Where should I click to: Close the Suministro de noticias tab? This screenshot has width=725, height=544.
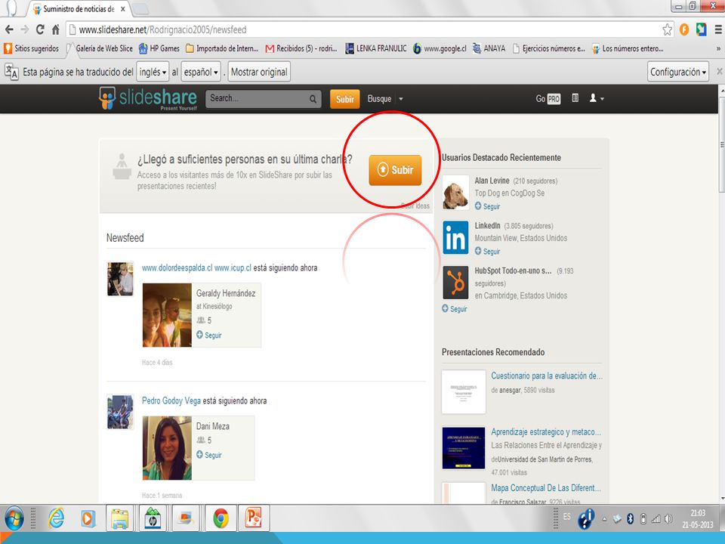tap(122, 9)
